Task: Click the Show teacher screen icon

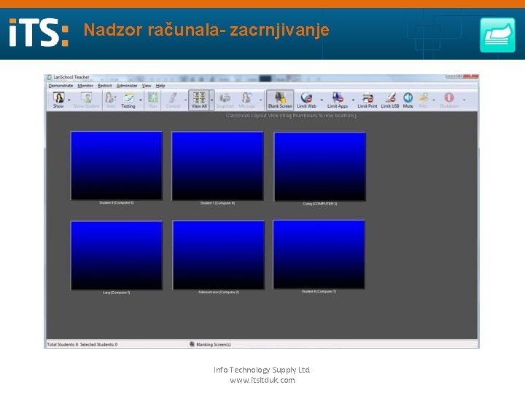Action: (58, 100)
